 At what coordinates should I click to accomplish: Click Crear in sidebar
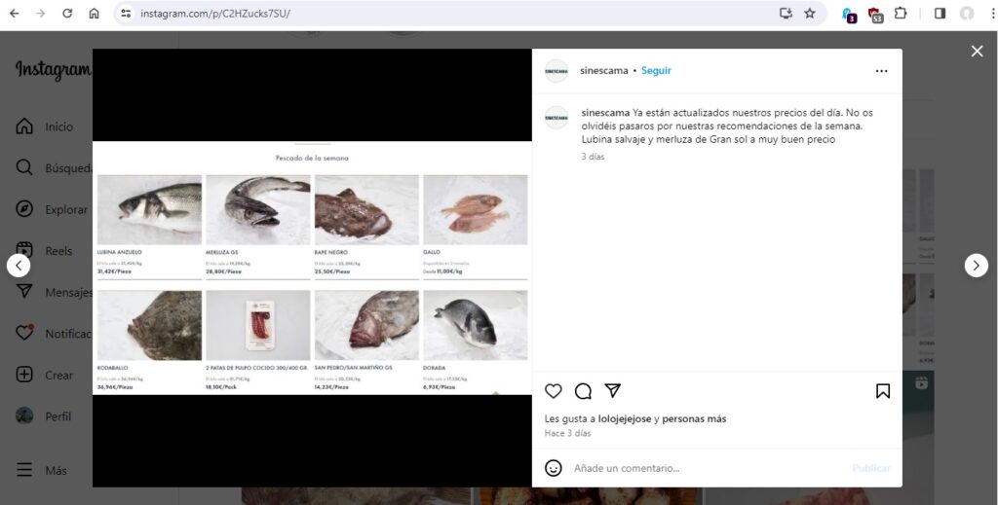pyautogui.click(x=44, y=375)
